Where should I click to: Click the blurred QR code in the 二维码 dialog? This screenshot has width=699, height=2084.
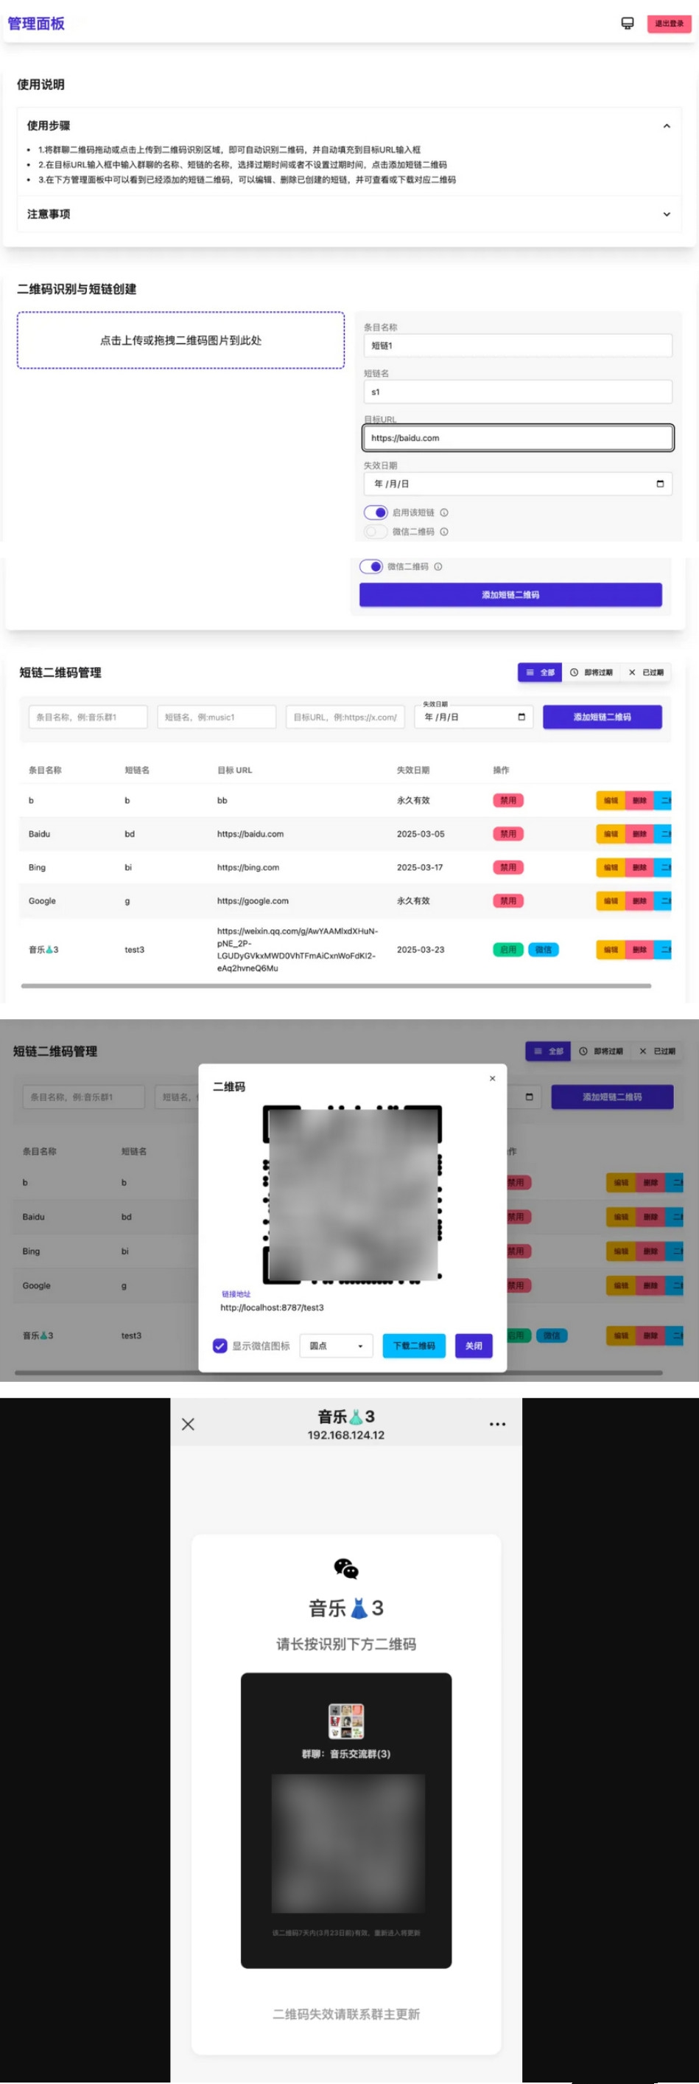352,1195
